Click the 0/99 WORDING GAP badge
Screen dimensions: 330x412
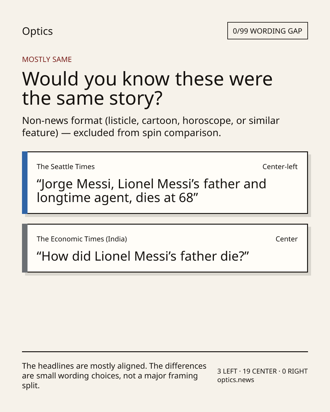[x=267, y=31]
